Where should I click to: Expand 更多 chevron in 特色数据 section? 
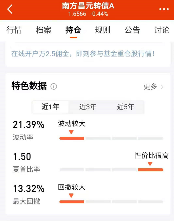click(x=162, y=87)
